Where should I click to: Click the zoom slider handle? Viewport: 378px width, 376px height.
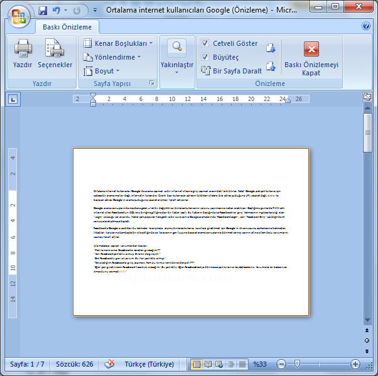297,363
